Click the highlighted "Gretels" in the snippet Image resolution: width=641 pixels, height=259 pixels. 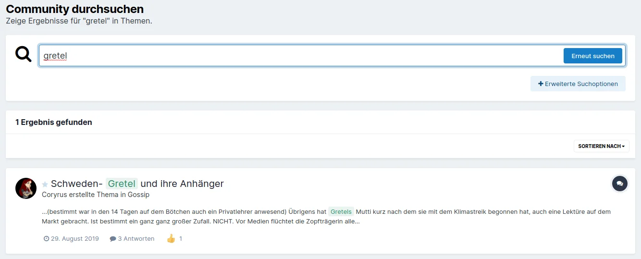[341, 211]
